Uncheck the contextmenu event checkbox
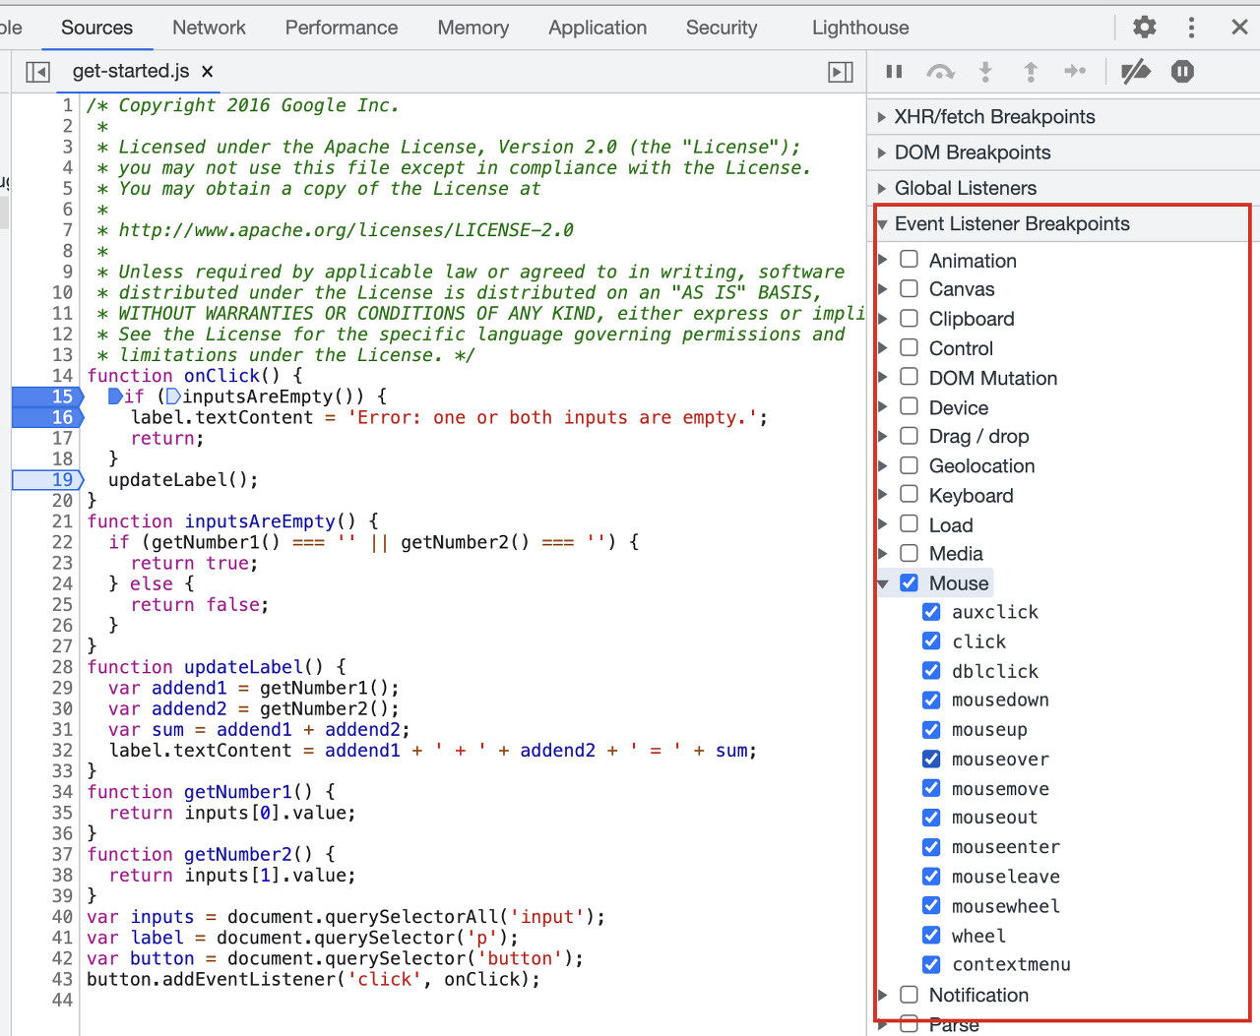 coord(931,964)
